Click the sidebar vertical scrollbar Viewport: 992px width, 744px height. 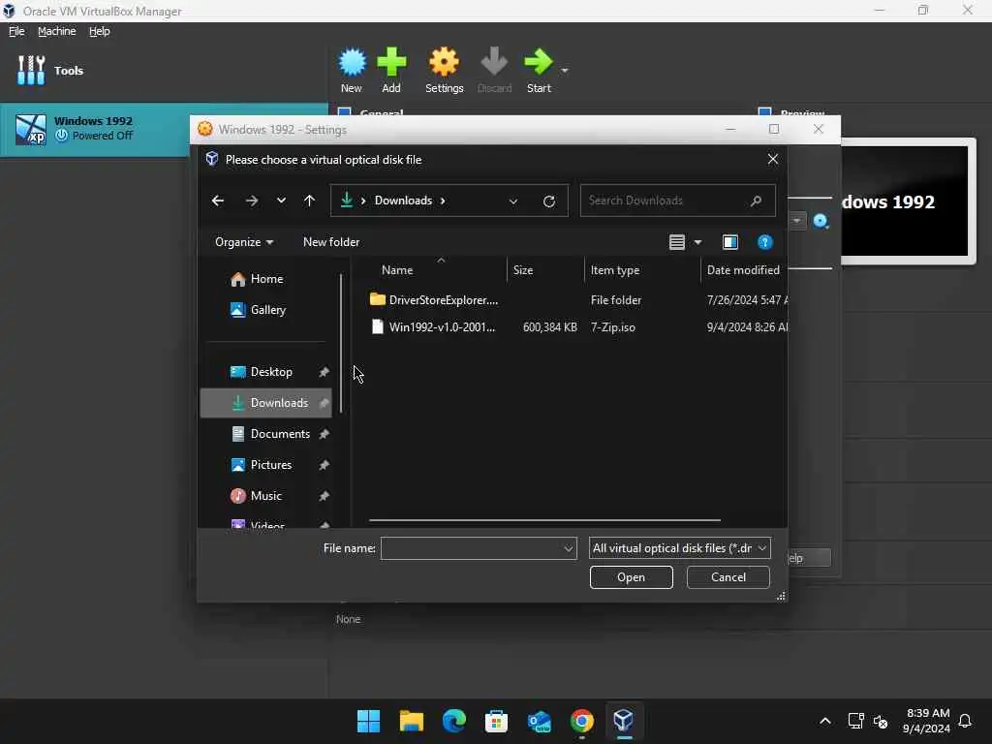pos(341,344)
